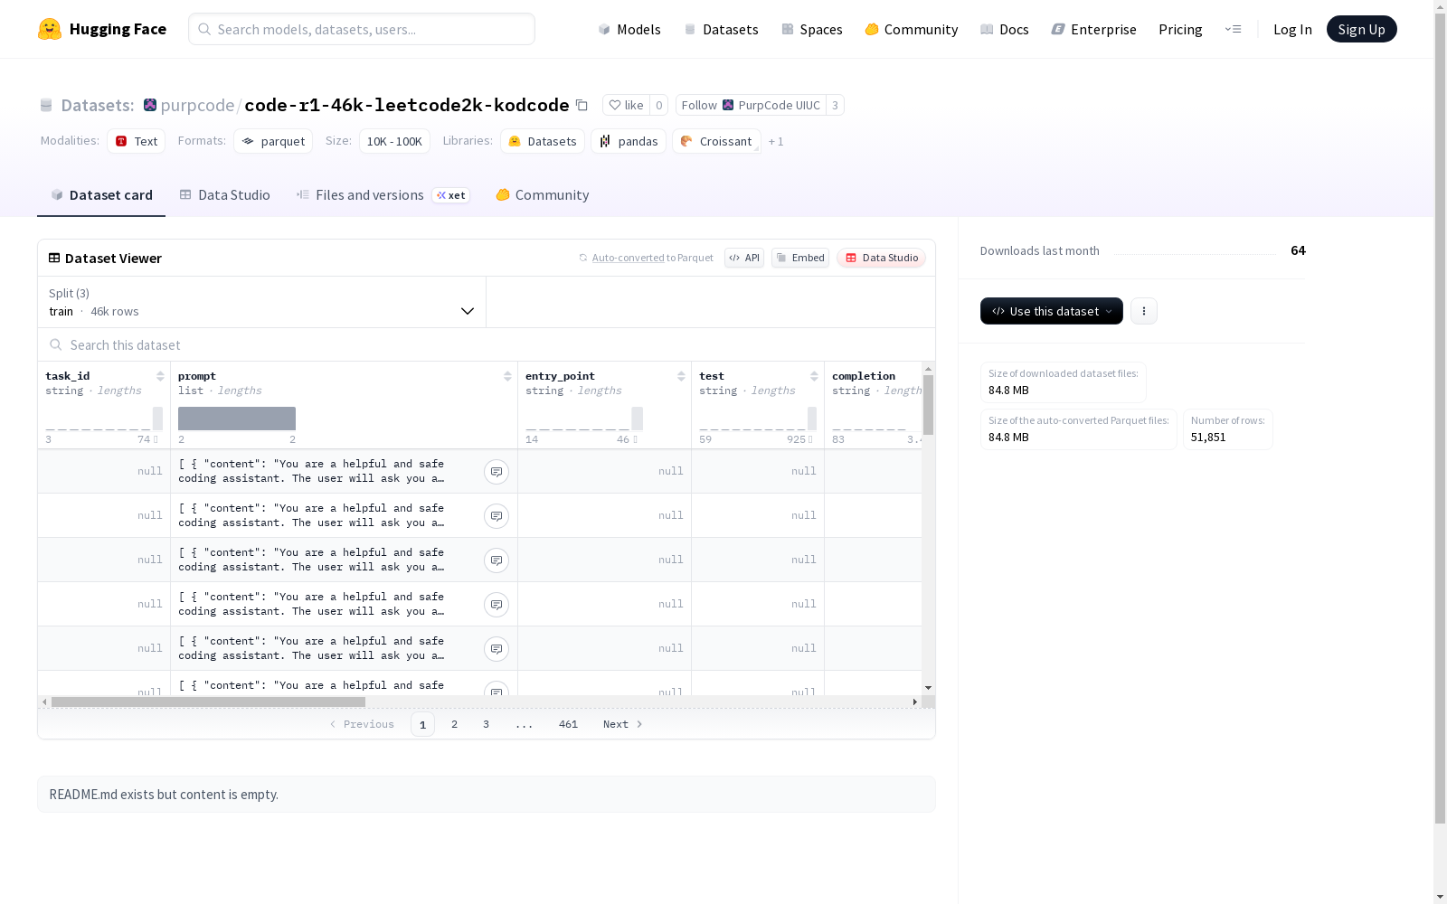Select current page 1 in pagination

(422, 724)
